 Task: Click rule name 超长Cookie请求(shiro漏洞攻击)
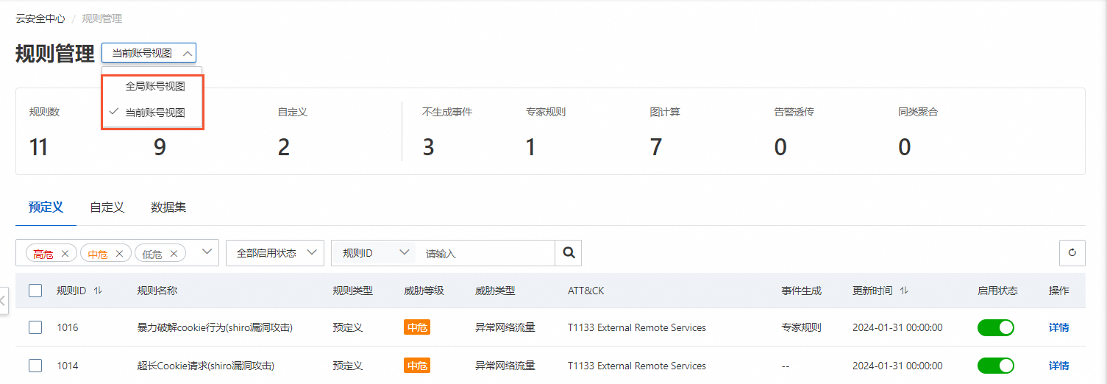206,366
